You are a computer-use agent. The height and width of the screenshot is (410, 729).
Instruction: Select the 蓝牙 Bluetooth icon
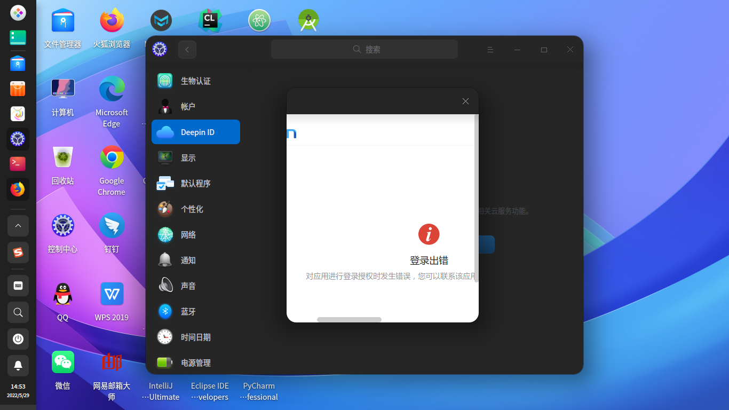[x=165, y=311]
